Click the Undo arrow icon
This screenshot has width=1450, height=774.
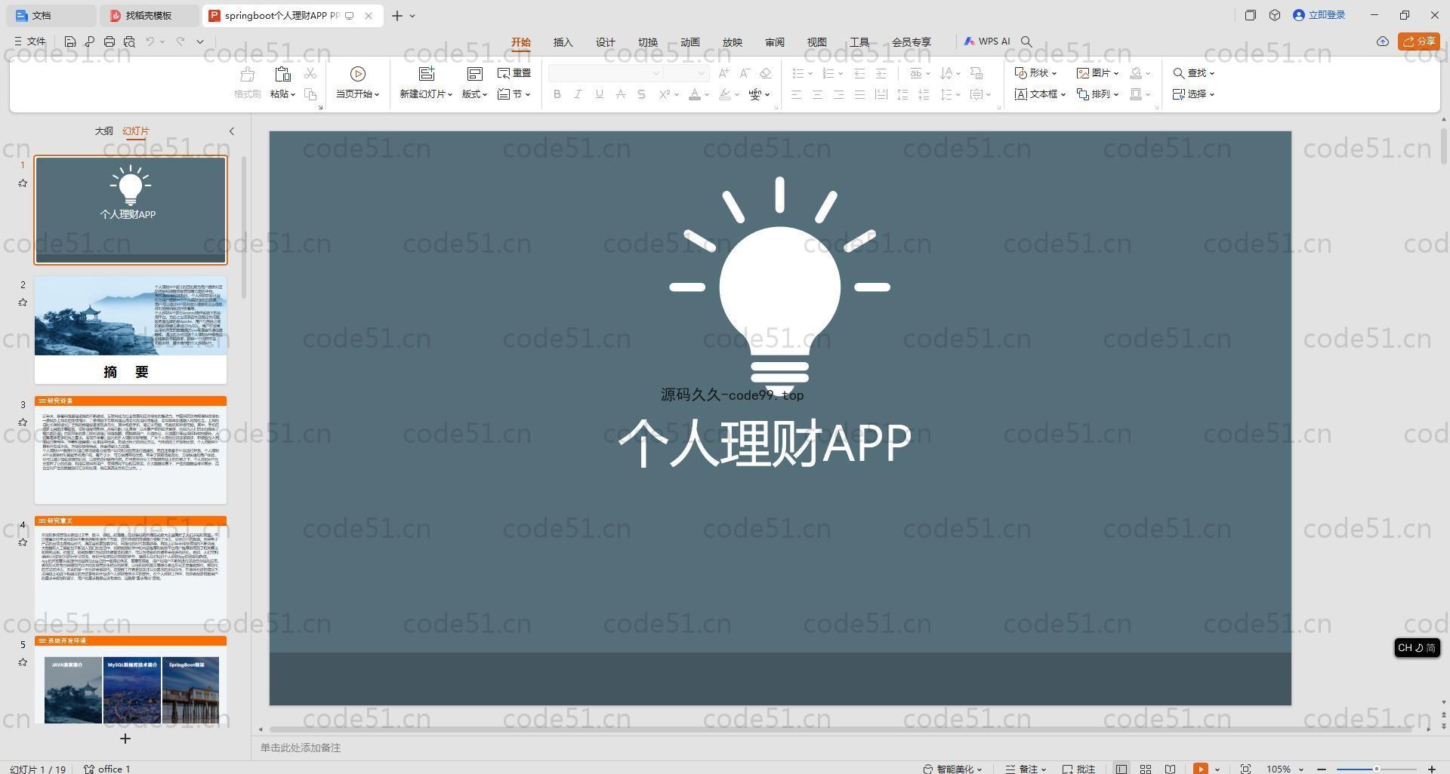coord(150,41)
